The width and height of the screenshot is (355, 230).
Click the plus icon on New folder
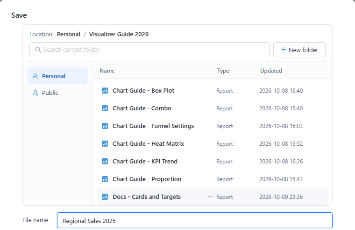click(284, 50)
